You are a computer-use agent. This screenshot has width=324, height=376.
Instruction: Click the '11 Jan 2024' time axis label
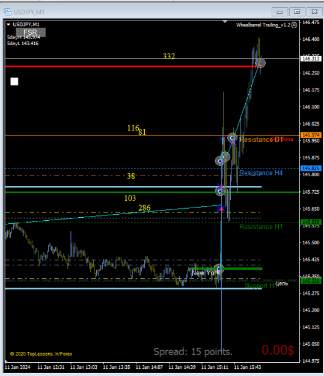coord(17,367)
